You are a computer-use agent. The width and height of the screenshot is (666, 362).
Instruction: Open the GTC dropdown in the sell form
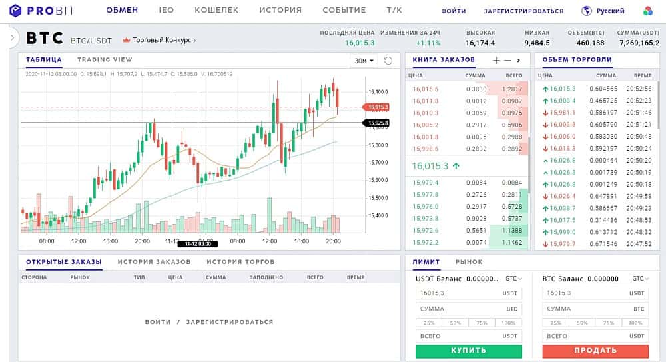coord(642,279)
